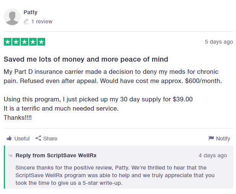
Task: Click Patty's gray profile avatar
Action: click(12, 17)
